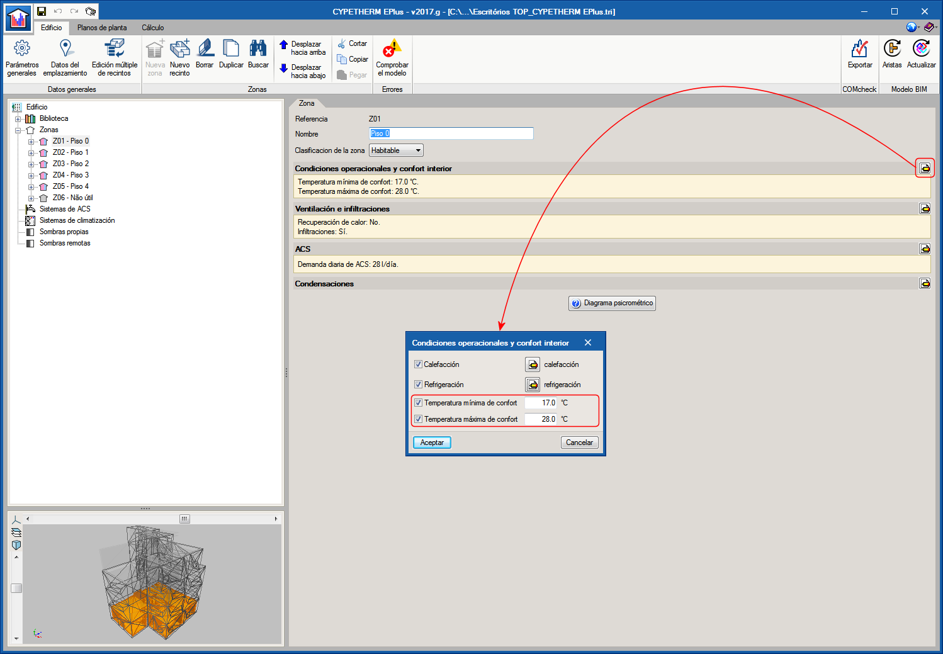Toggle Temperatura mínima de confort checkbox

click(419, 403)
